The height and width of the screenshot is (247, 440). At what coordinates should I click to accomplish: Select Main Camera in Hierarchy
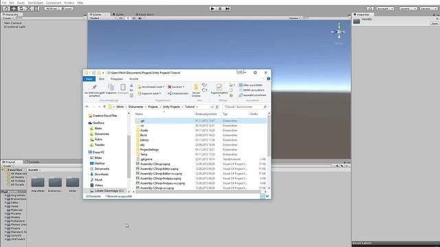tap(12, 23)
